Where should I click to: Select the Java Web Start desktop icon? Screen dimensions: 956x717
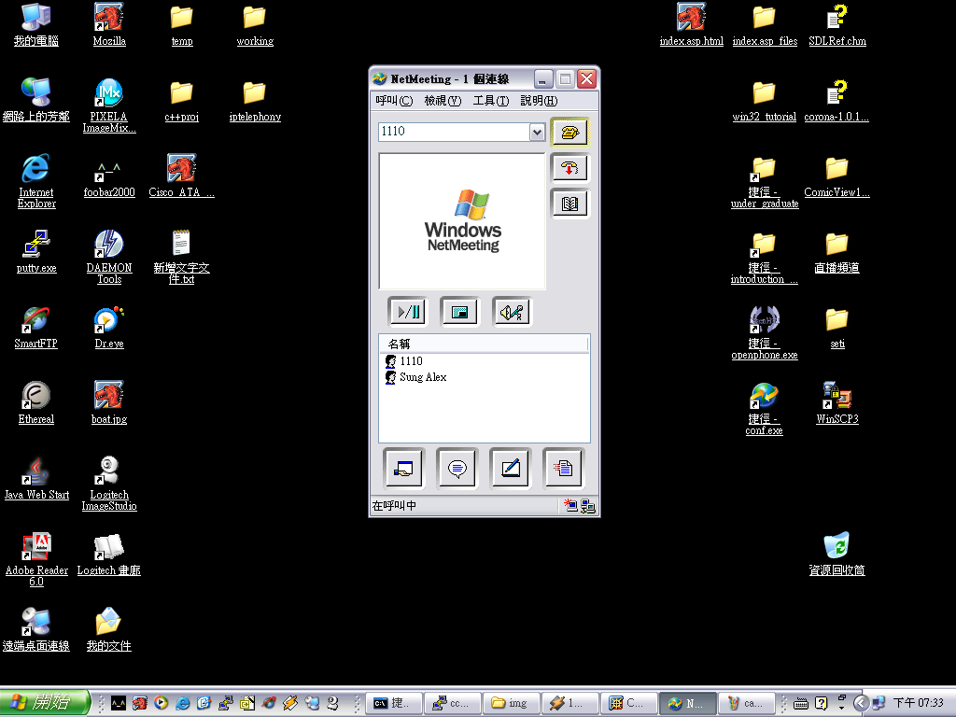click(36, 479)
